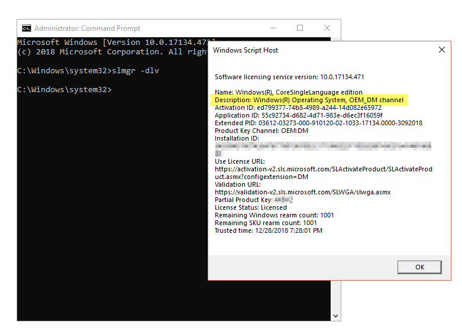The width and height of the screenshot is (462, 335).
Task: Close the Windows Script Host dialog
Action: tap(442, 50)
